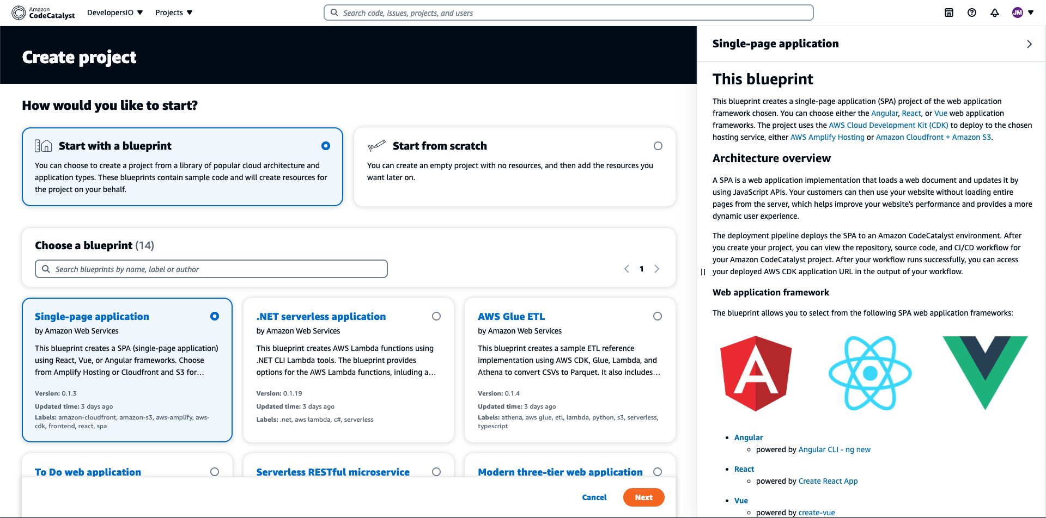The height and width of the screenshot is (518, 1046).
Task: Open .NET serverless application title link
Action: [x=321, y=317]
